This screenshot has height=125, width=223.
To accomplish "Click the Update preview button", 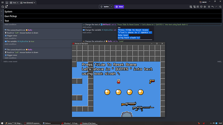I will click(x=104, y=7).
